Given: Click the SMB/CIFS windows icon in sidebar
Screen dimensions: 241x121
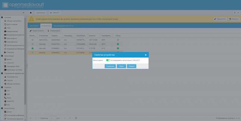Looking at the screenshot, I should (5, 101).
